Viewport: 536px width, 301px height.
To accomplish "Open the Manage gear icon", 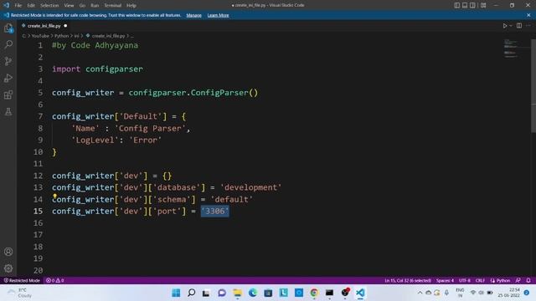I will click(x=8, y=268).
